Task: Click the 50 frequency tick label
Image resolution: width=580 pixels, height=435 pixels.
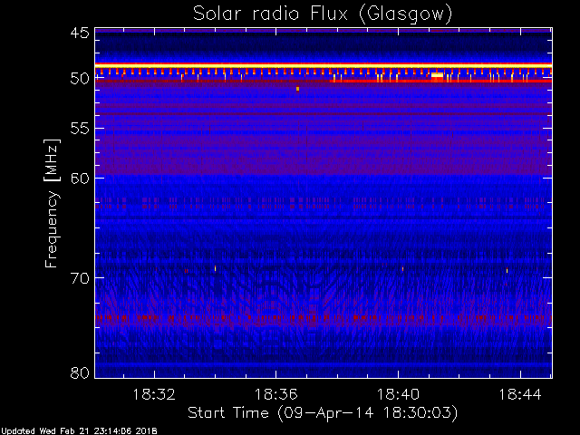Action: [x=80, y=79]
